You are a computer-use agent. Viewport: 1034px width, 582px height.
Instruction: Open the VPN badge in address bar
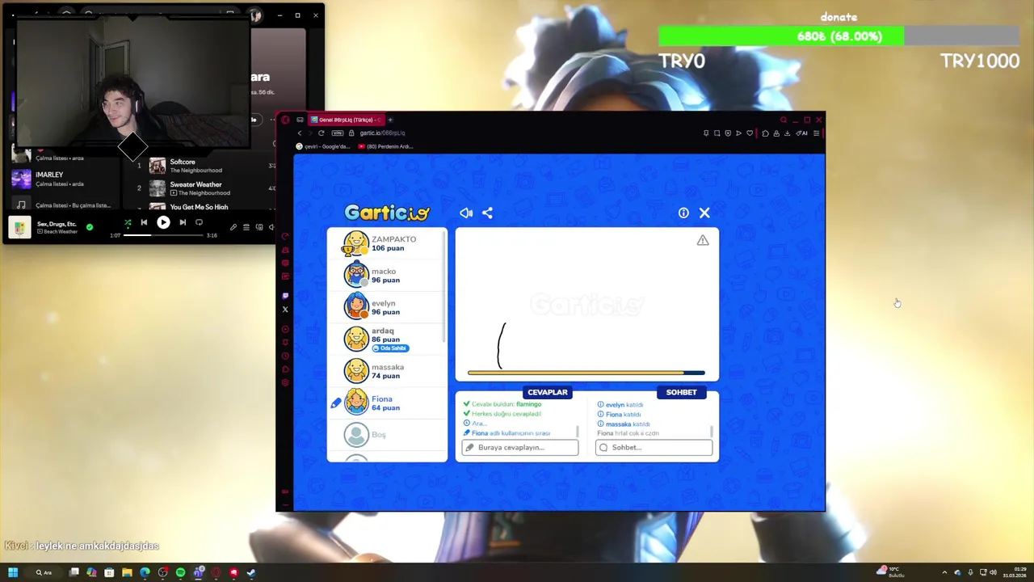[338, 133]
